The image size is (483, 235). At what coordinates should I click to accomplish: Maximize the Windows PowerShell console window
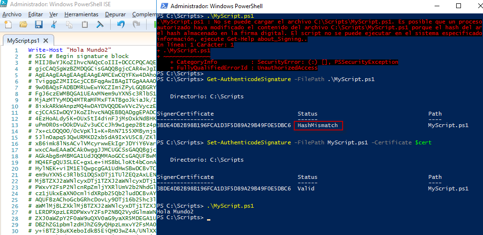click(459, 6)
